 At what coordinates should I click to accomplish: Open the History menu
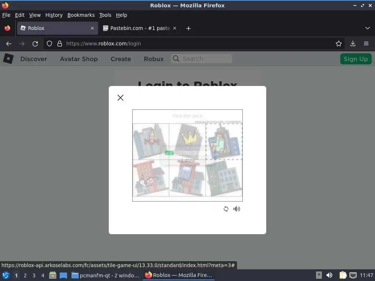pyautogui.click(x=54, y=15)
